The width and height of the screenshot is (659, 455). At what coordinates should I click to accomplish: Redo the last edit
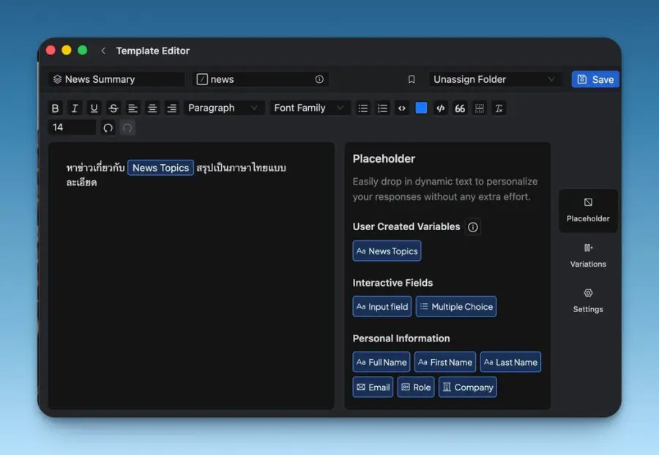click(x=127, y=127)
